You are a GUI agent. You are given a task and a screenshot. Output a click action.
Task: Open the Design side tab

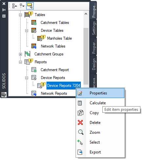94,64
